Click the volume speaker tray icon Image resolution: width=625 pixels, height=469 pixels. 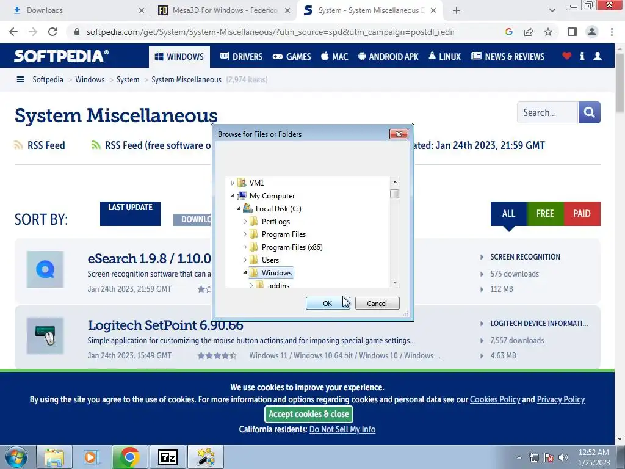563,457
